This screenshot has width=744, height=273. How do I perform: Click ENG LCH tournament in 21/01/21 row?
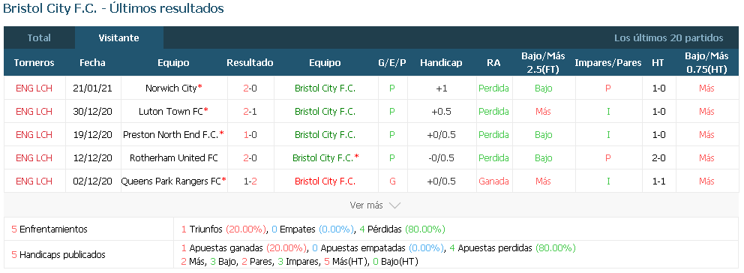coord(34,88)
